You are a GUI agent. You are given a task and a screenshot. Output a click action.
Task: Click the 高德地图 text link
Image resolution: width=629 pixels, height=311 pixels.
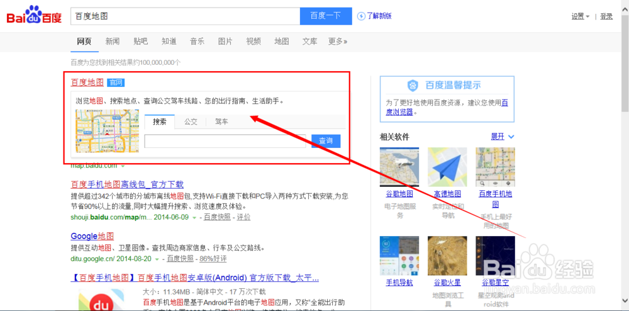point(447,195)
